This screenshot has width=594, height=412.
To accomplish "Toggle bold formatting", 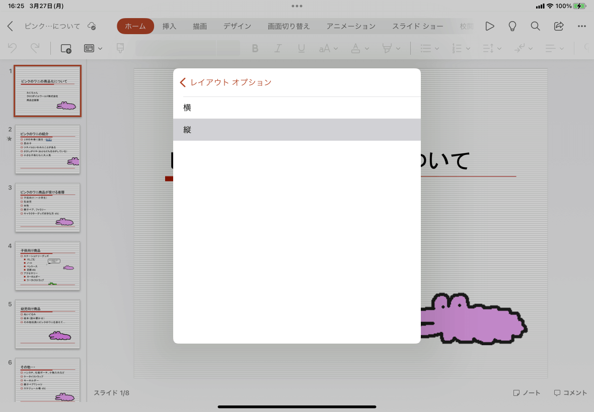I will click(255, 48).
